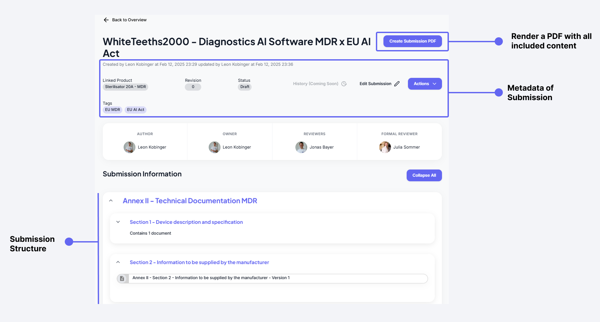600x322 pixels.
Task: Click the Back to Overview link
Action: 129,20
